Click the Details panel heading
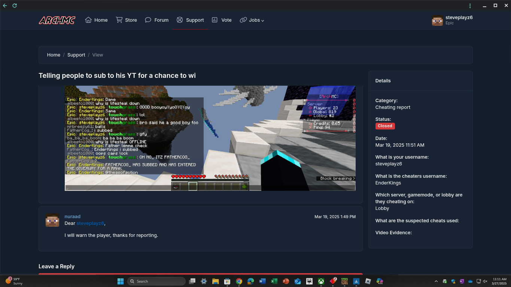 (383, 80)
